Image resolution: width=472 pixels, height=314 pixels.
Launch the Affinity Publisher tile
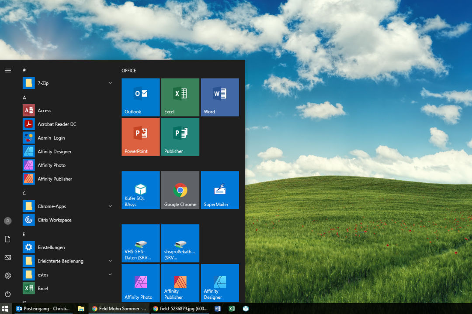[x=180, y=283]
